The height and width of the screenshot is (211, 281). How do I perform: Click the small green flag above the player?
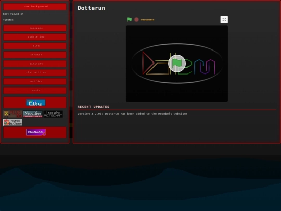point(130,20)
